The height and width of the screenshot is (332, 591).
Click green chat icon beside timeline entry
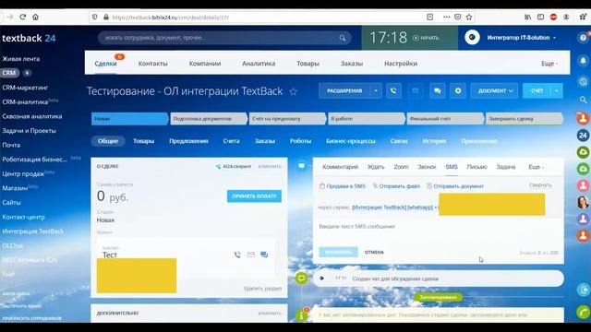pos(301,279)
